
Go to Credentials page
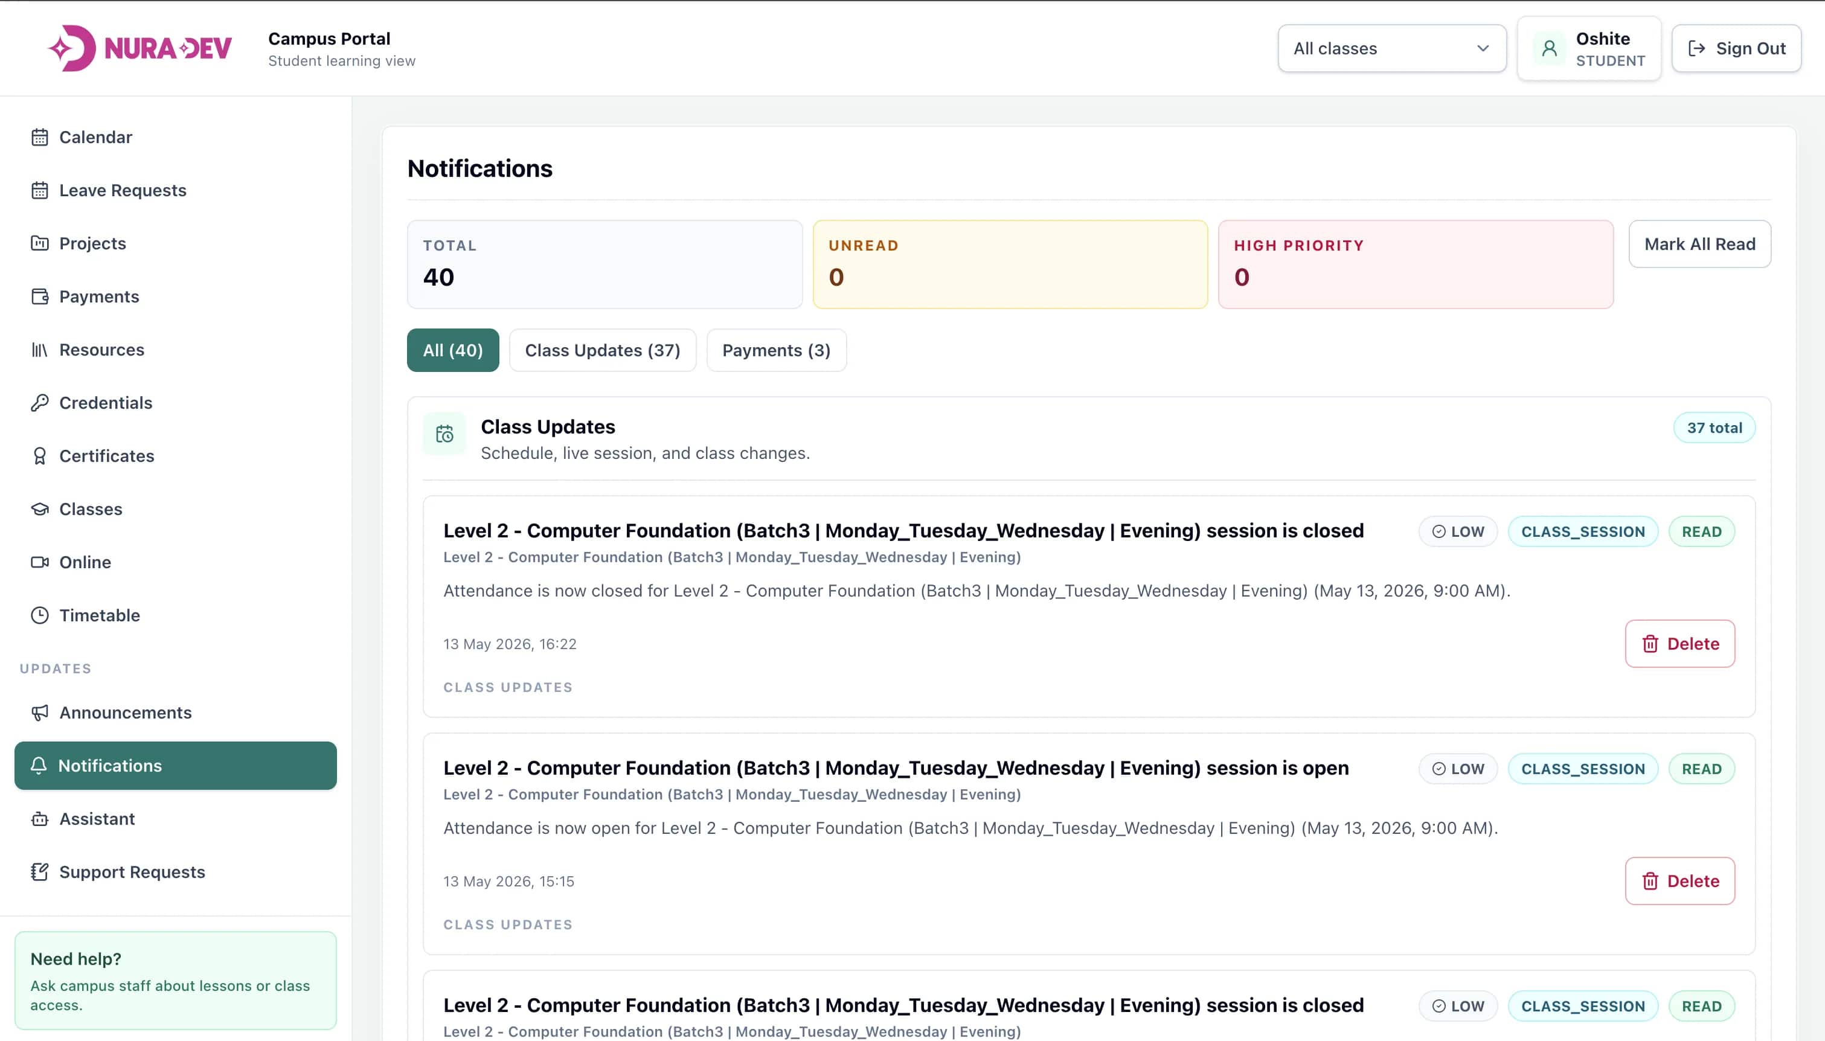pos(175,403)
